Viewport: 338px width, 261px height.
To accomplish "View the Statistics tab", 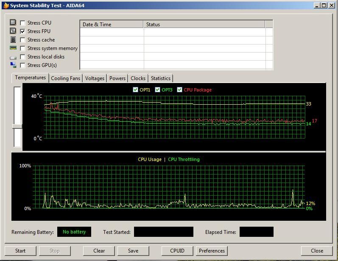I will pyautogui.click(x=161, y=78).
